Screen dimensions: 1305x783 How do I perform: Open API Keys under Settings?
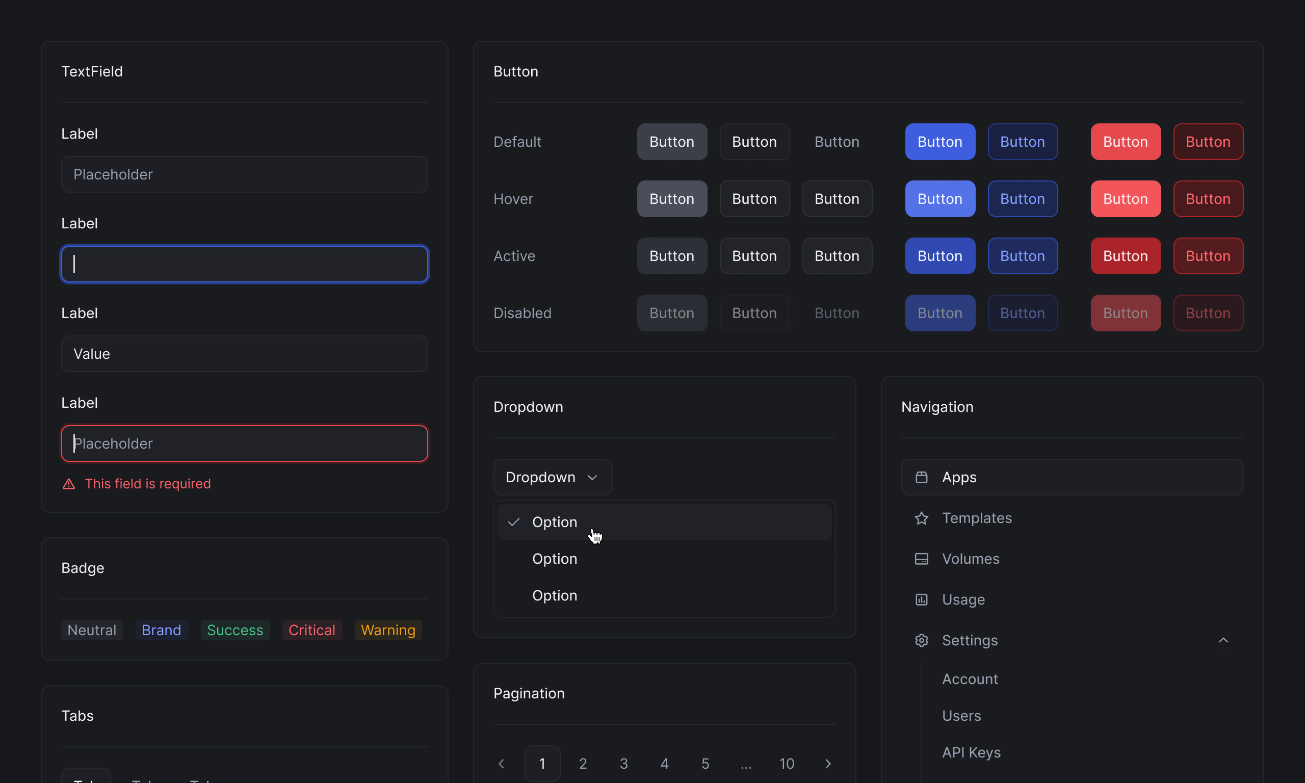[971, 752]
